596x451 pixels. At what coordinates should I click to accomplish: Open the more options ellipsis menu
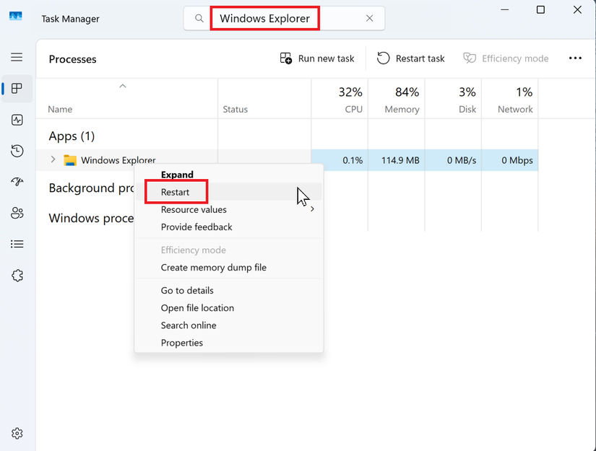(575, 58)
